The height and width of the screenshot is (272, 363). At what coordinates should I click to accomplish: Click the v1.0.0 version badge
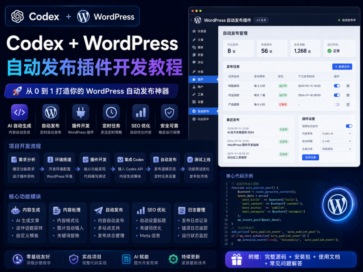point(261,20)
